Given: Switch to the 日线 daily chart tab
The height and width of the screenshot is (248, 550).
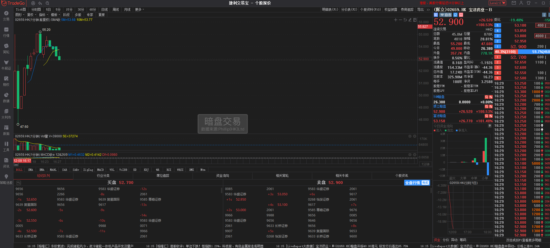Looking at the screenshot, I should click(x=105, y=9).
